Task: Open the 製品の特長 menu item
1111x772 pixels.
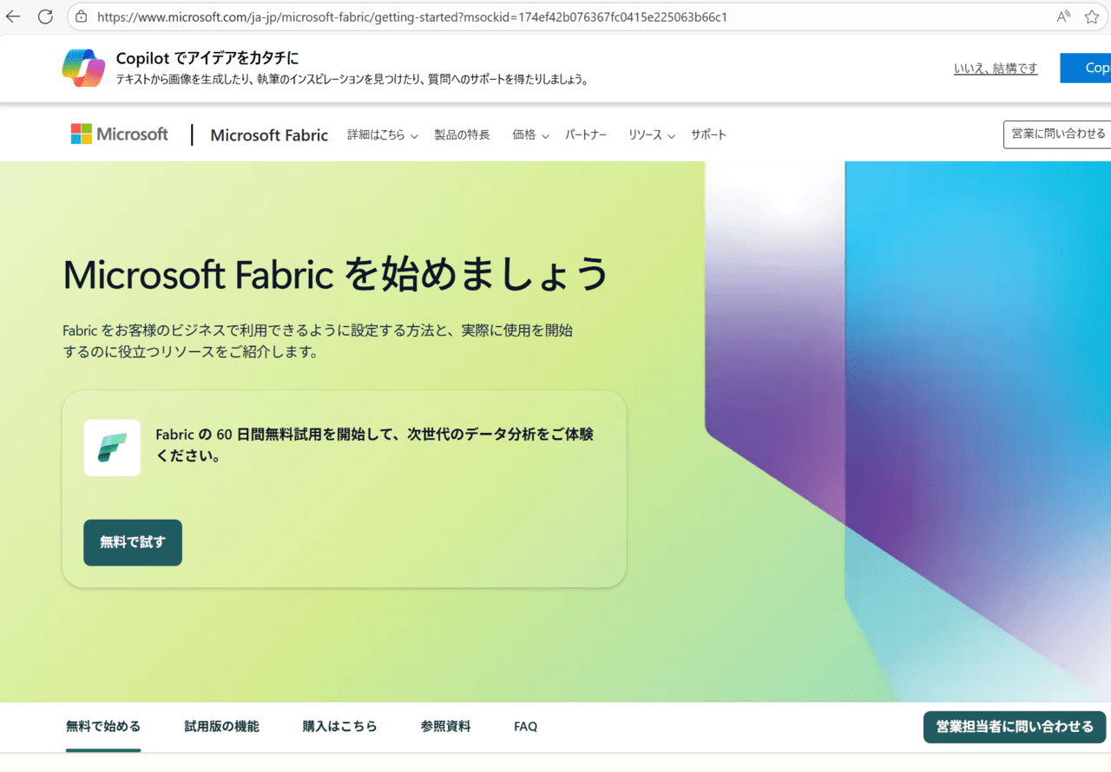Action: (x=462, y=135)
